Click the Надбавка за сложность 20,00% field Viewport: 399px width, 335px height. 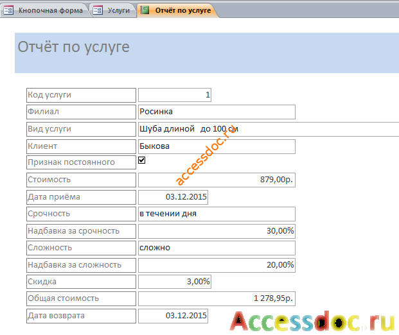(x=217, y=265)
